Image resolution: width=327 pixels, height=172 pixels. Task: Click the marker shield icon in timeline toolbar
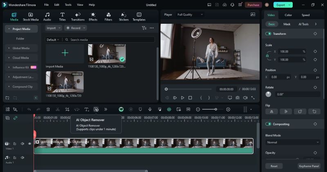pyautogui.click(x=140, y=109)
